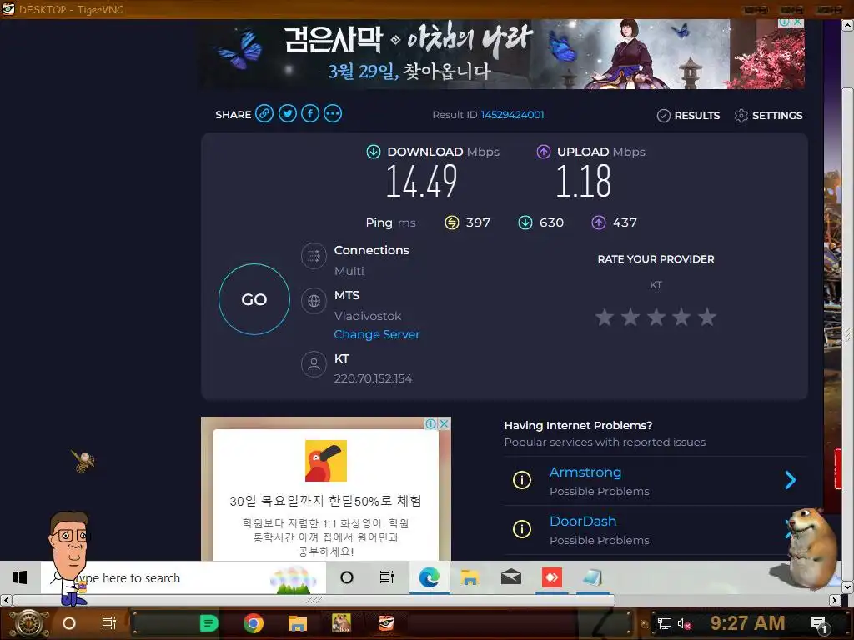Open the RESULTS page

(688, 115)
